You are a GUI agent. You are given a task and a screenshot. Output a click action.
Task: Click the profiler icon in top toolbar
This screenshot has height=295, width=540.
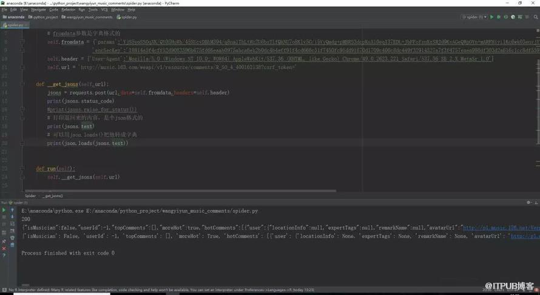(513, 17)
